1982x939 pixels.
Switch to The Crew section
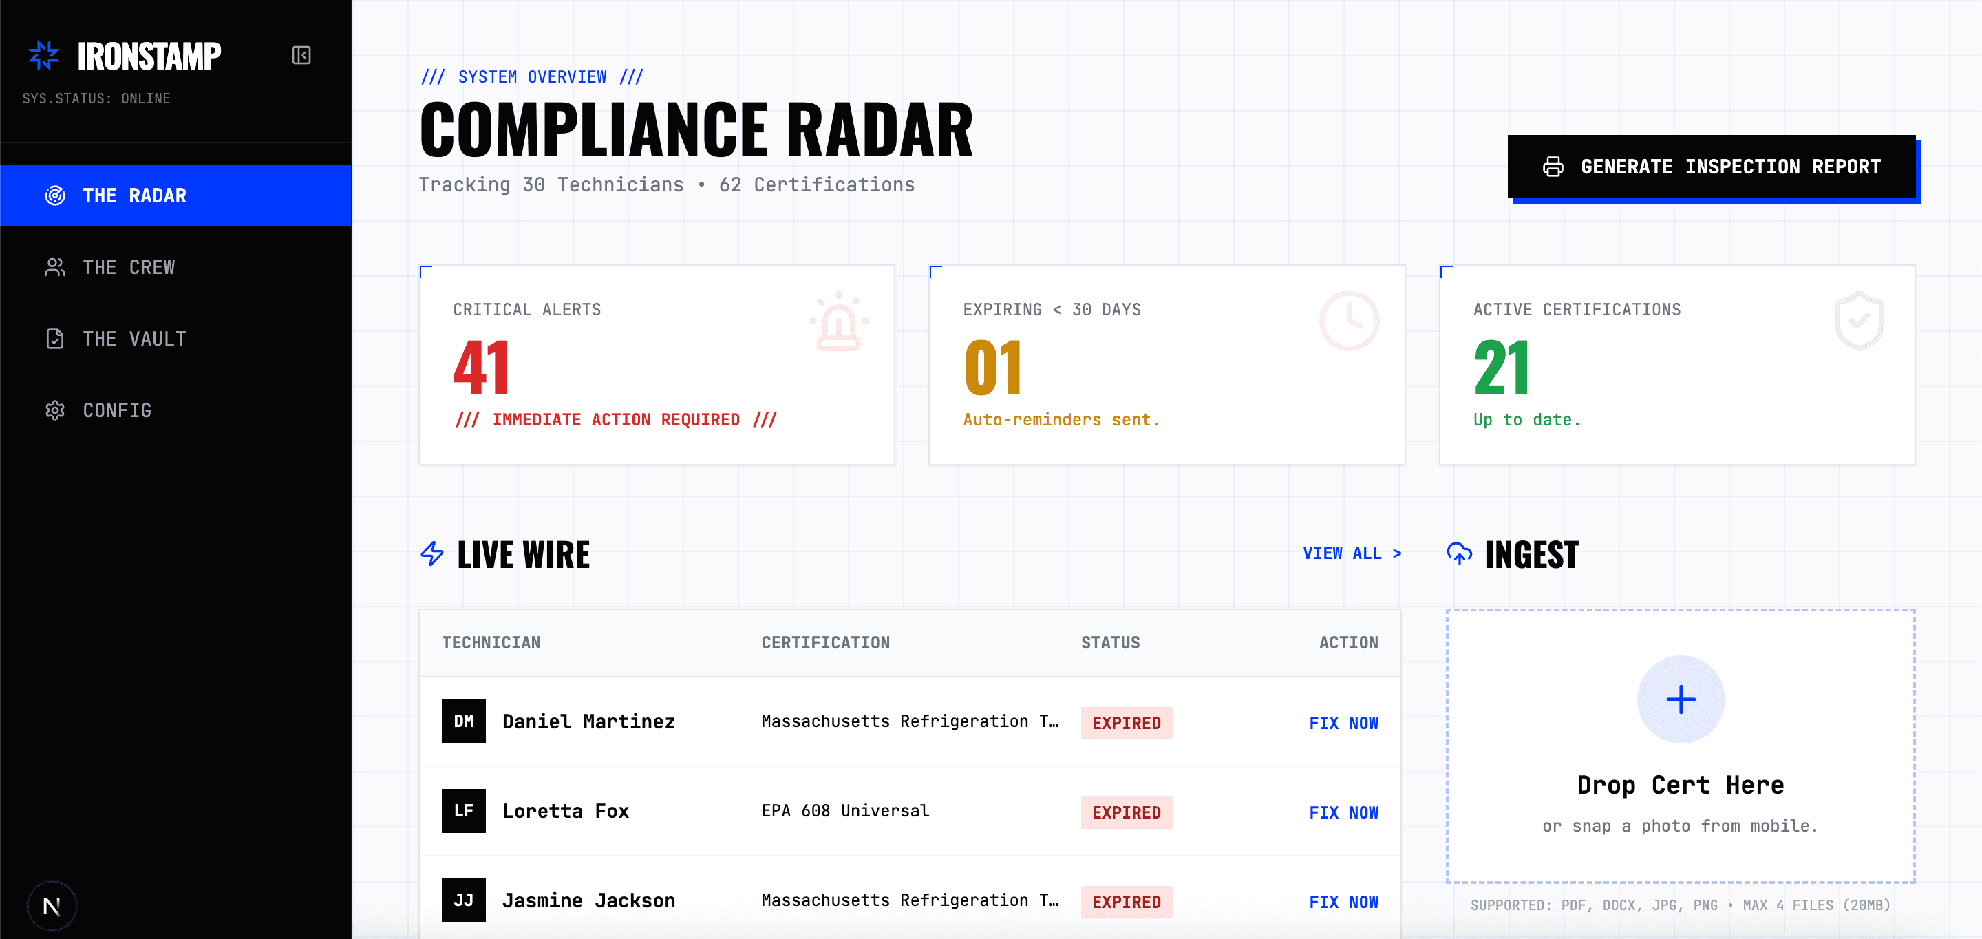(x=129, y=267)
